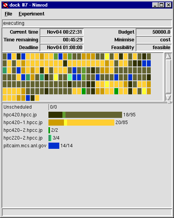Open the File menu
The width and height of the screenshot is (174, 218).
pyautogui.click(x=9, y=14)
